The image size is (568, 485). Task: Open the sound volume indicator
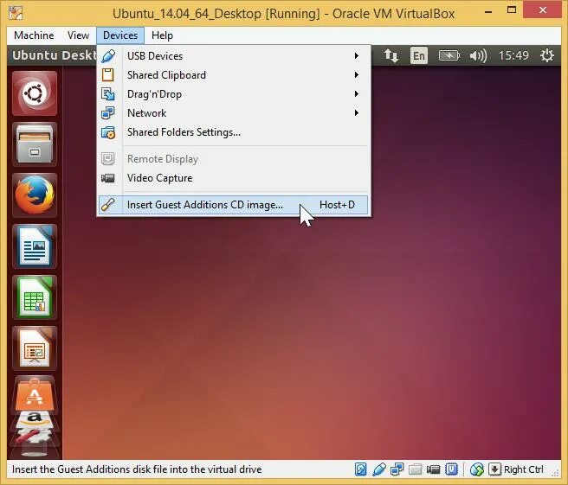[478, 55]
